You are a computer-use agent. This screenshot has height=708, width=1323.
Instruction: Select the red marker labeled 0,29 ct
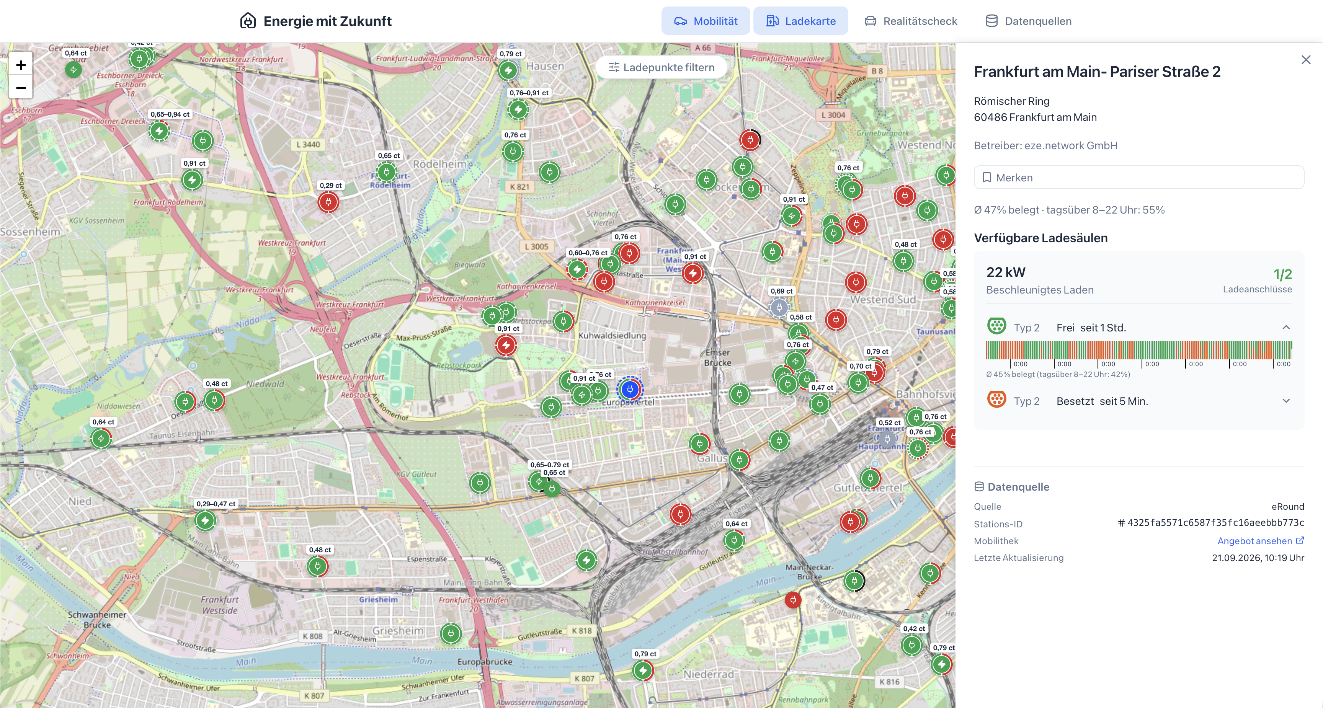pos(328,202)
